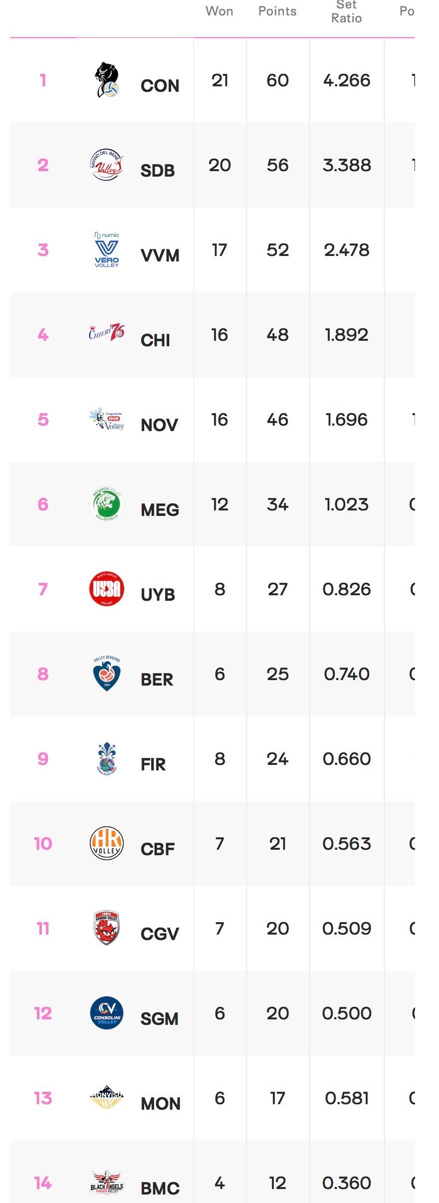
Task: Select the Firenze fleur-de-lis team logo
Action: tap(106, 758)
